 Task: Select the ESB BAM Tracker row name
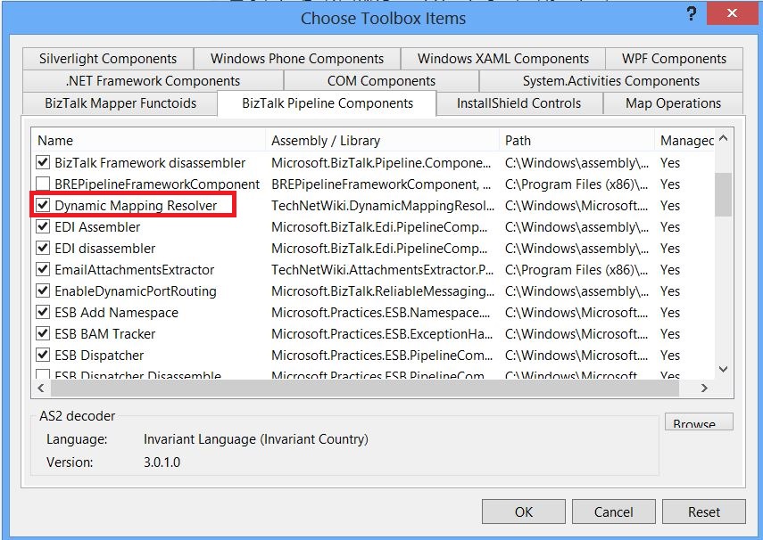[105, 334]
